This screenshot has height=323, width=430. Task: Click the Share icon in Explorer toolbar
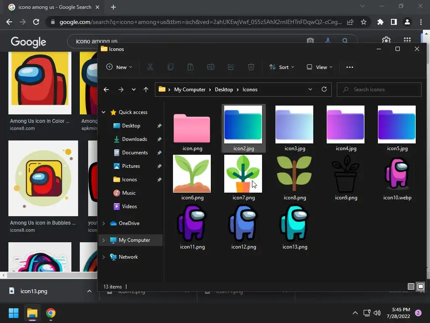pos(231,67)
